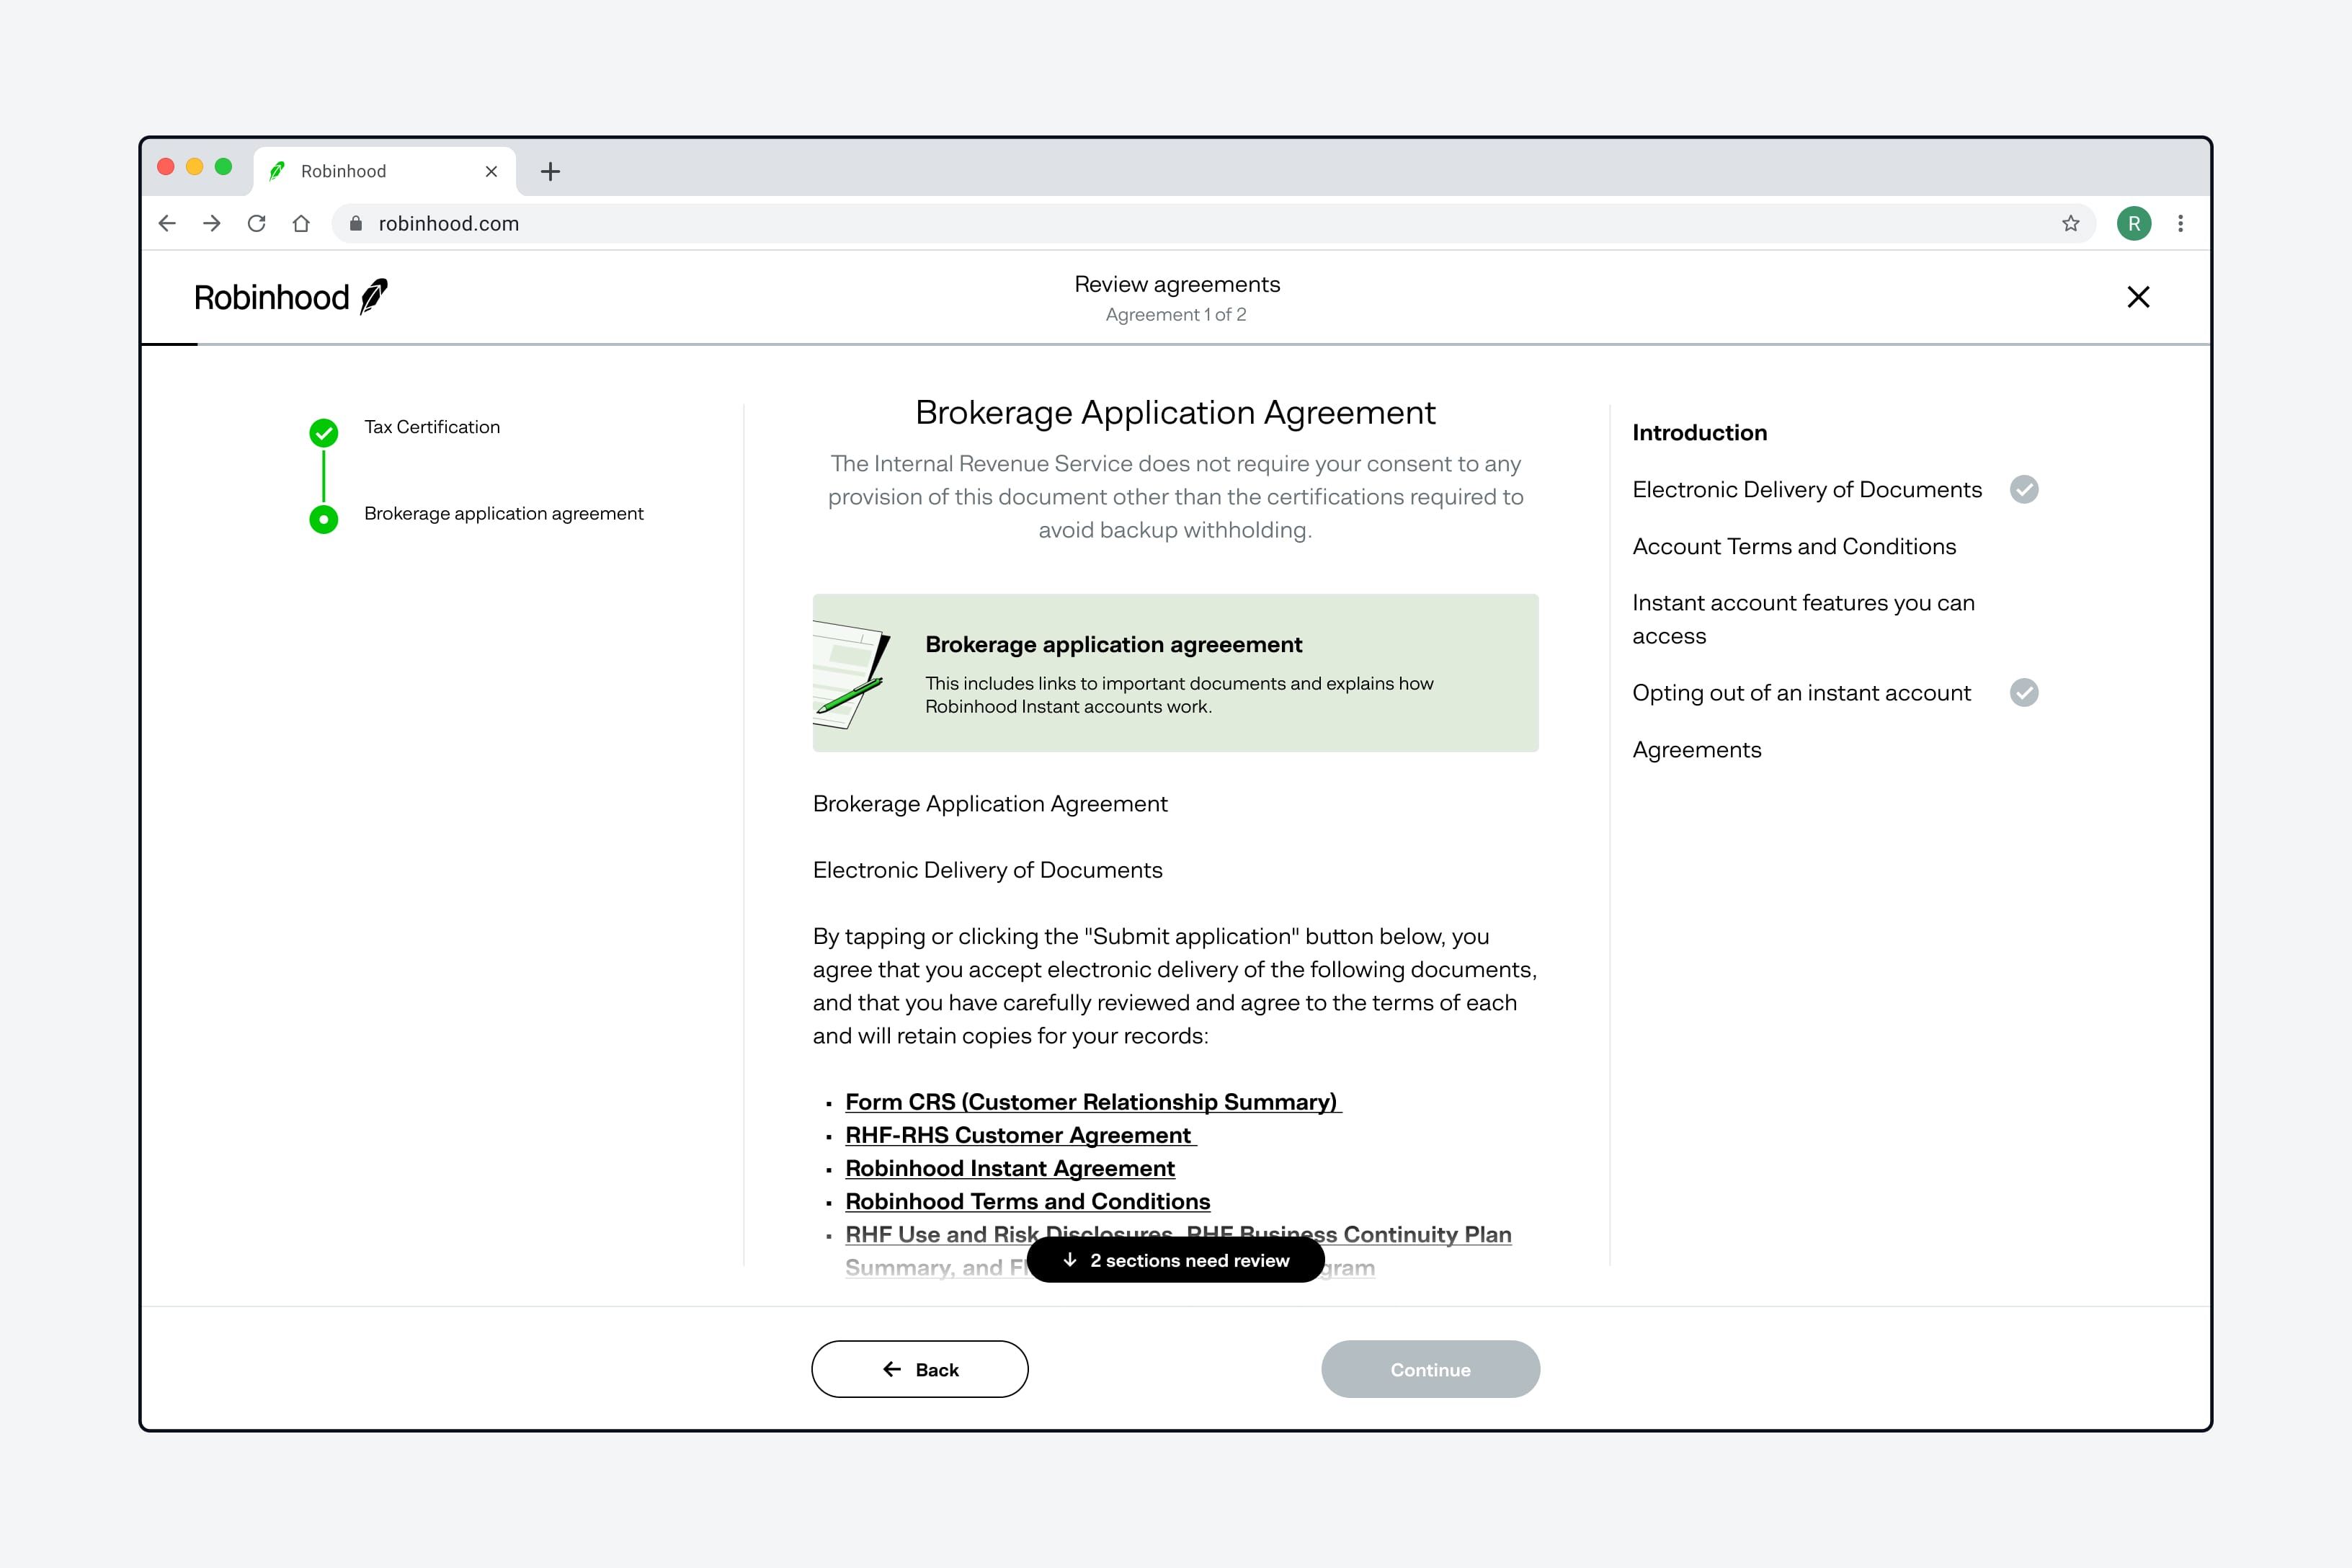Open RHF-RHS Customer Agreement link

pos(1020,1135)
